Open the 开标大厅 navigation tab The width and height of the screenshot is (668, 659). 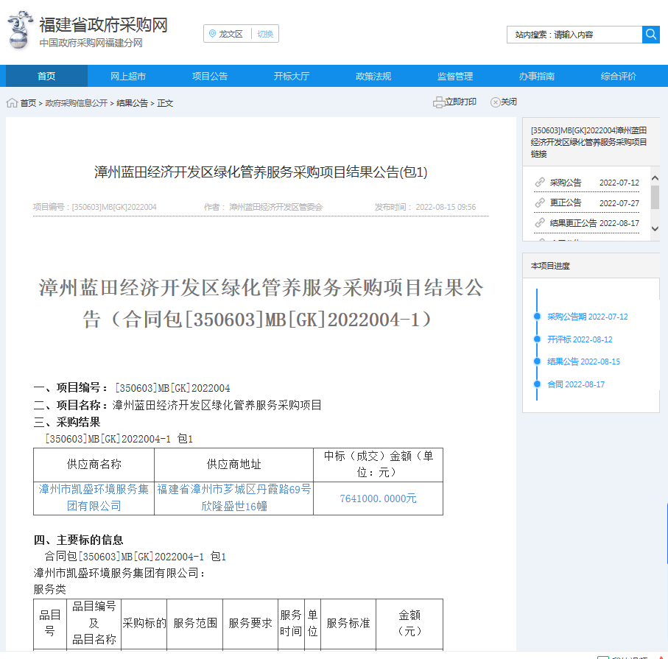click(292, 77)
